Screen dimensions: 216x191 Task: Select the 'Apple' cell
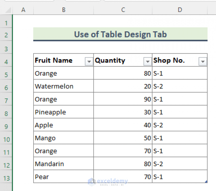(64, 125)
